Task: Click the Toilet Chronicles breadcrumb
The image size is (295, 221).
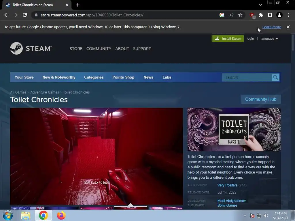Action: (x=76, y=92)
